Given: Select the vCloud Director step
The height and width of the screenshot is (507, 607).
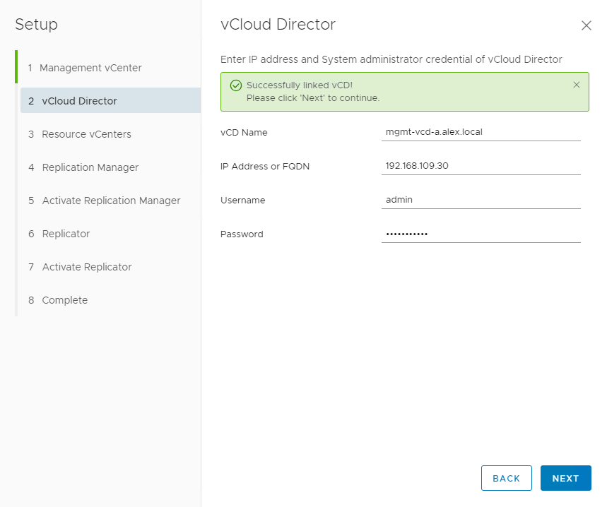Looking at the screenshot, I should point(79,101).
